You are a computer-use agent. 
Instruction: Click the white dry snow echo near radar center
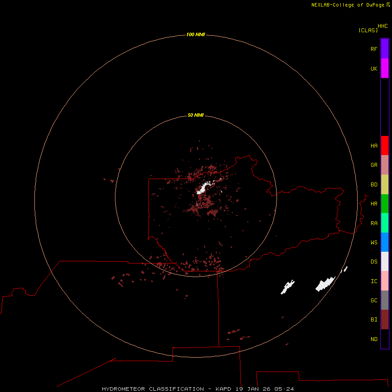pos(203,188)
